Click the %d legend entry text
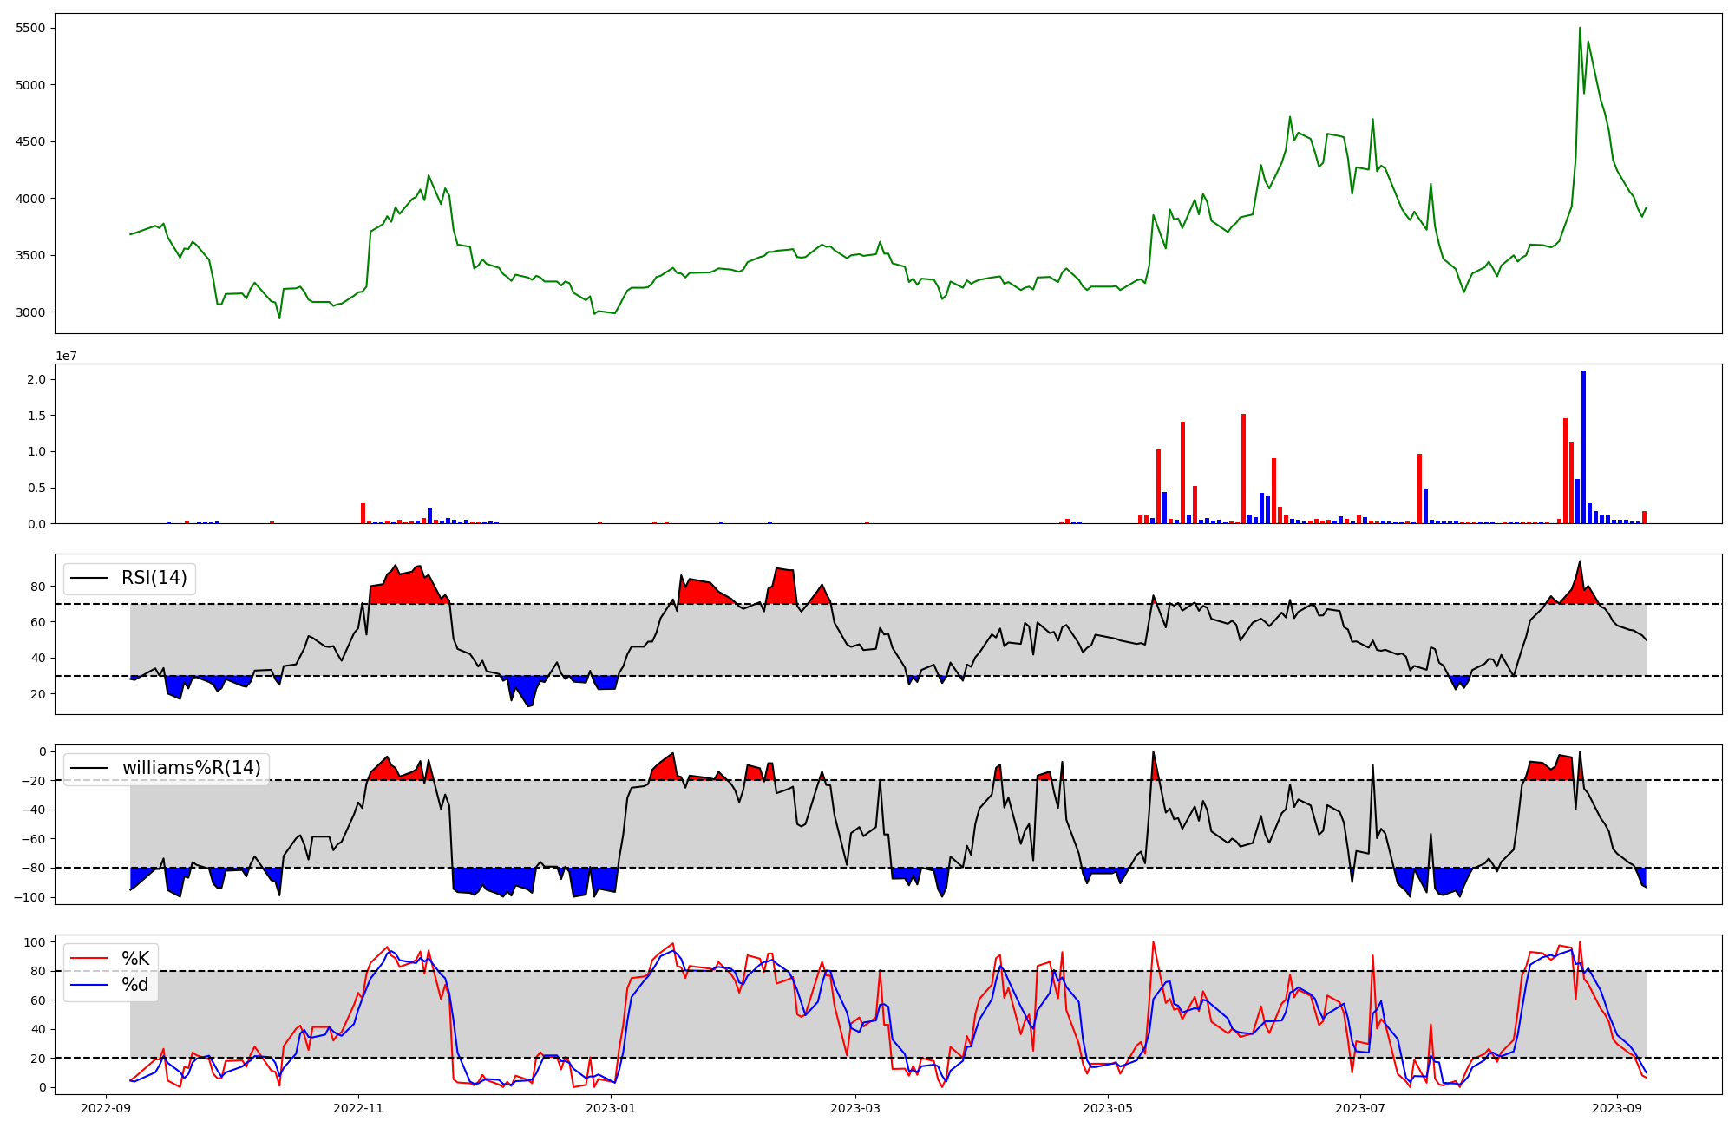1735x1128 pixels. click(135, 985)
